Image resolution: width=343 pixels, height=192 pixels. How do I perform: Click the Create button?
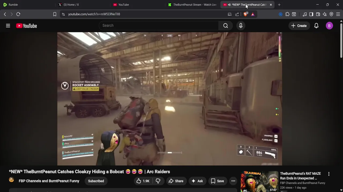pyautogui.click(x=299, y=26)
